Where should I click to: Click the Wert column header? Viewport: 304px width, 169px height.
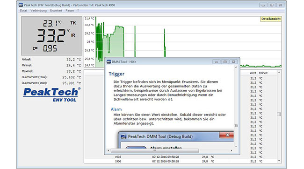253,73
